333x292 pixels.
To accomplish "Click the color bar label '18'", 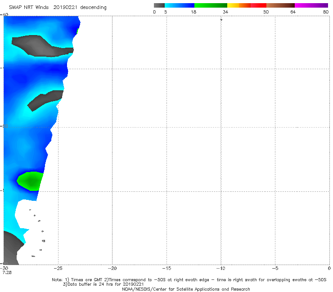I will tap(193, 12).
